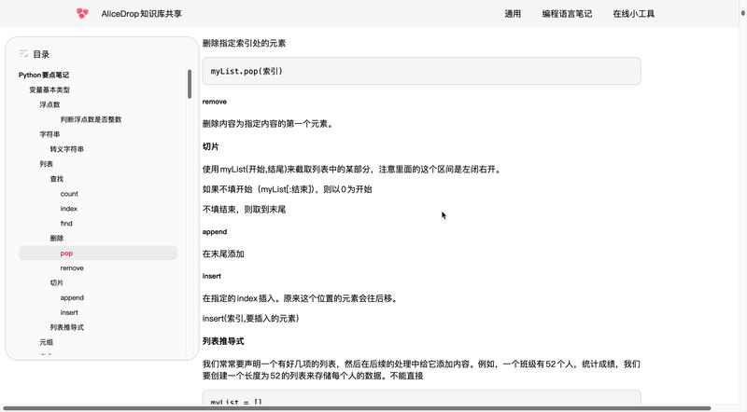The image size is (747, 412).
Task: Open the 判断浮点数是否整数 entry
Action: (x=91, y=119)
